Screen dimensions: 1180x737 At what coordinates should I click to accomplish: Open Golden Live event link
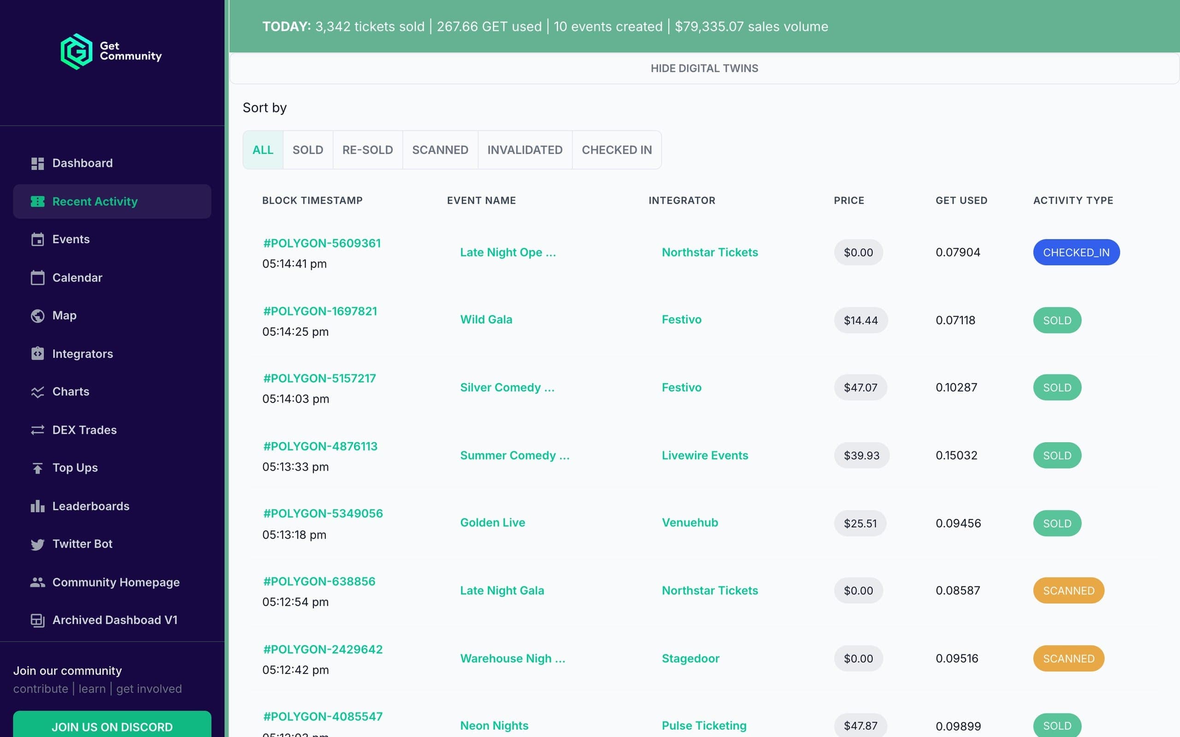tap(492, 522)
